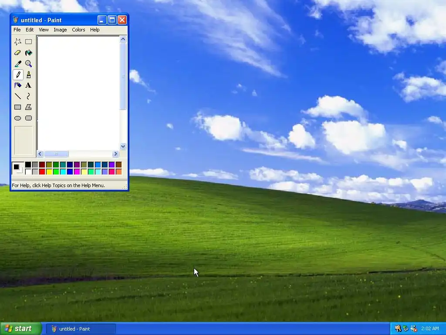Screen dimensions: 446x335
Task: Select the Rounded Rectangle tool
Action: [28, 118]
